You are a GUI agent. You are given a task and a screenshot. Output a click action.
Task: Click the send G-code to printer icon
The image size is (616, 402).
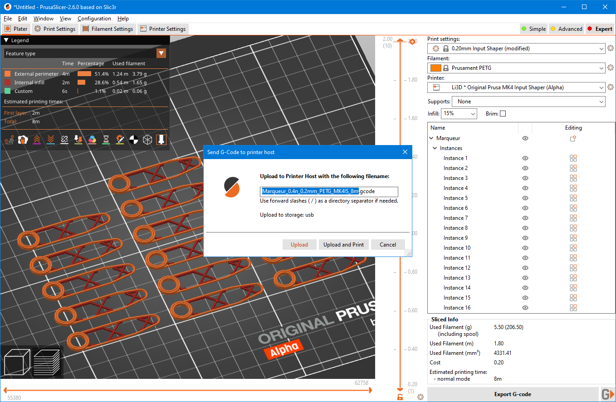point(607,394)
